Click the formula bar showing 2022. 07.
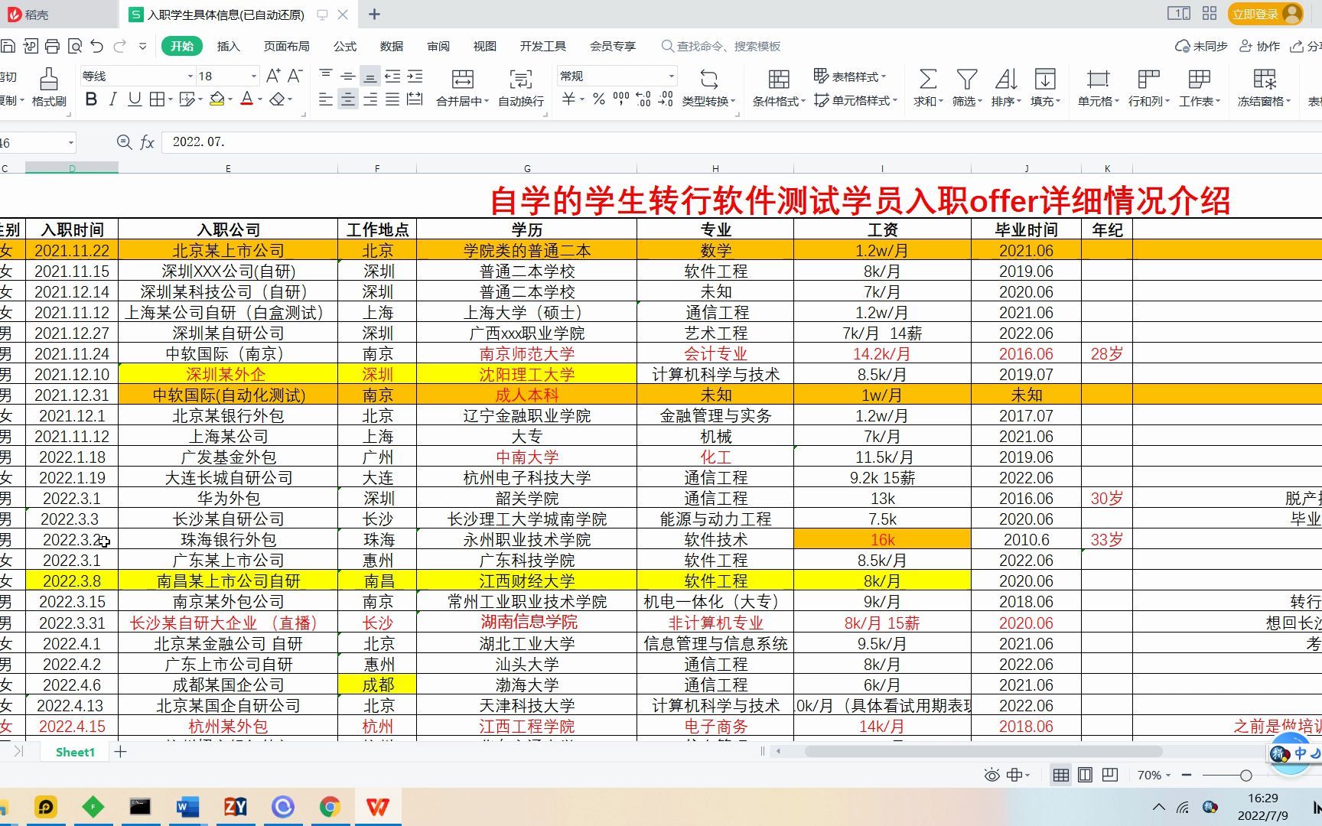Viewport: 1322px width, 826px height. pyautogui.click(x=741, y=142)
